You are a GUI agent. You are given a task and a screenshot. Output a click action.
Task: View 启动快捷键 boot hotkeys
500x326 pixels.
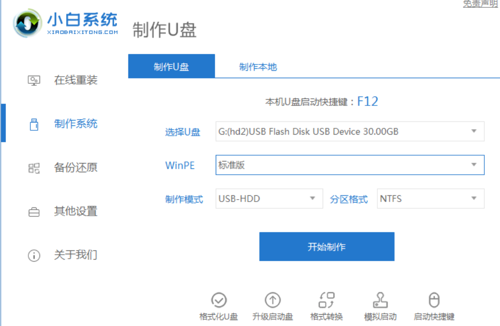pos(434,305)
